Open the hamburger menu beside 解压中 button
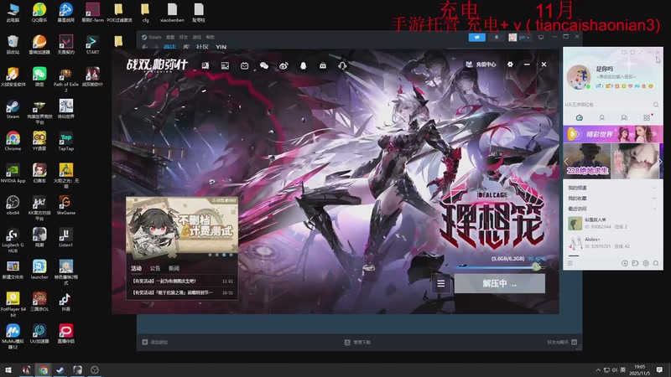The width and height of the screenshot is (671, 377). click(x=441, y=283)
